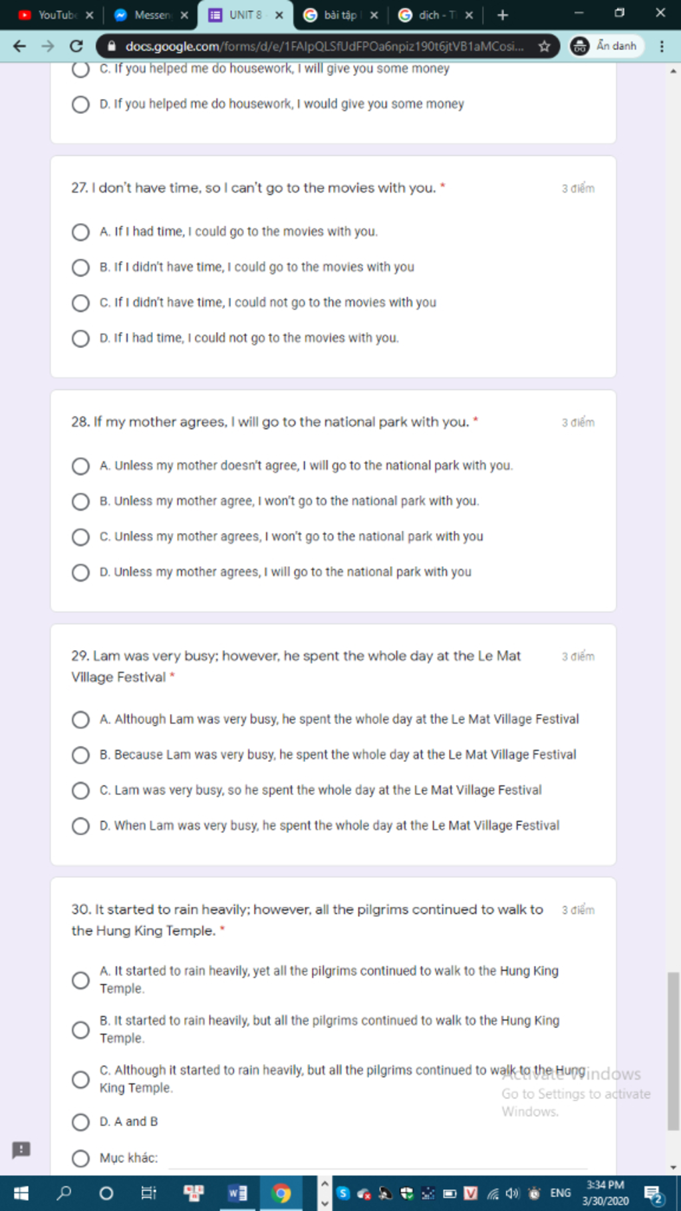Screen dimensions: 681x1211
Task: Select option C for question 28
Action: (x=80, y=537)
